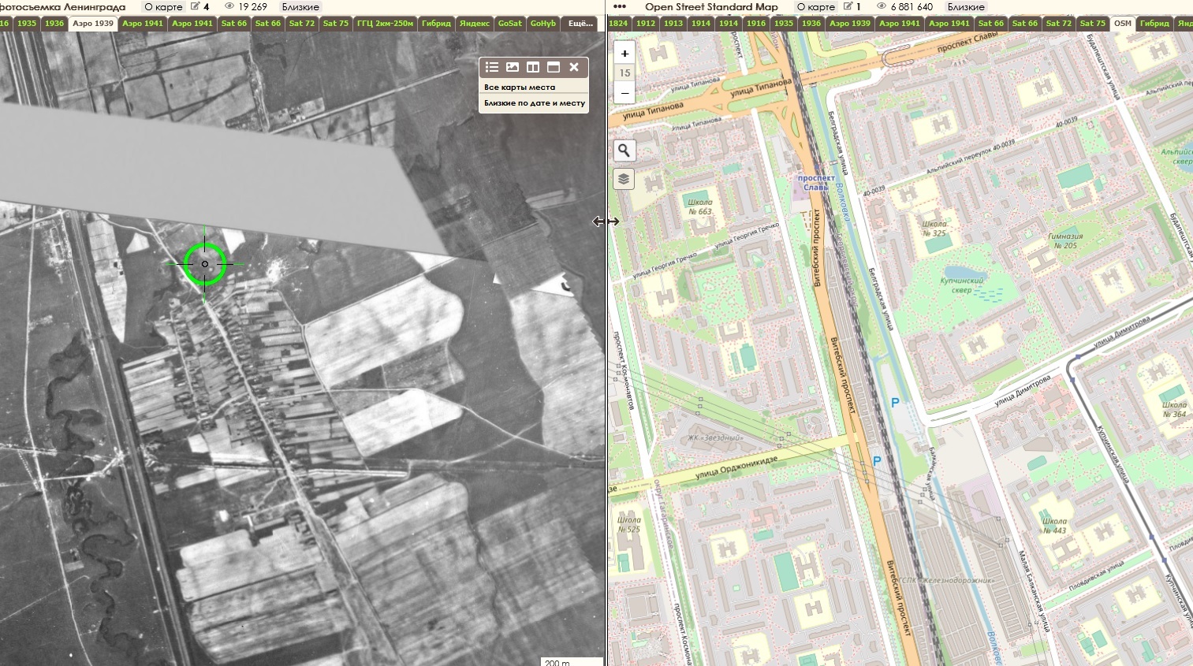Expand the Ещё… more maps dropdown

(580, 23)
